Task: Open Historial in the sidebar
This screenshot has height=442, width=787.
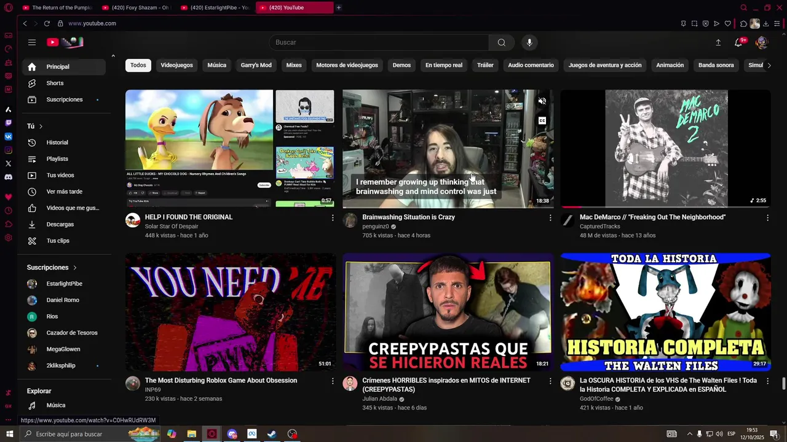Action: [64, 142]
